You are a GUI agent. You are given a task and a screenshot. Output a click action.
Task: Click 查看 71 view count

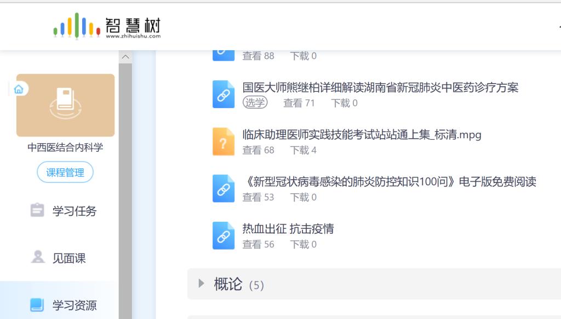click(299, 103)
